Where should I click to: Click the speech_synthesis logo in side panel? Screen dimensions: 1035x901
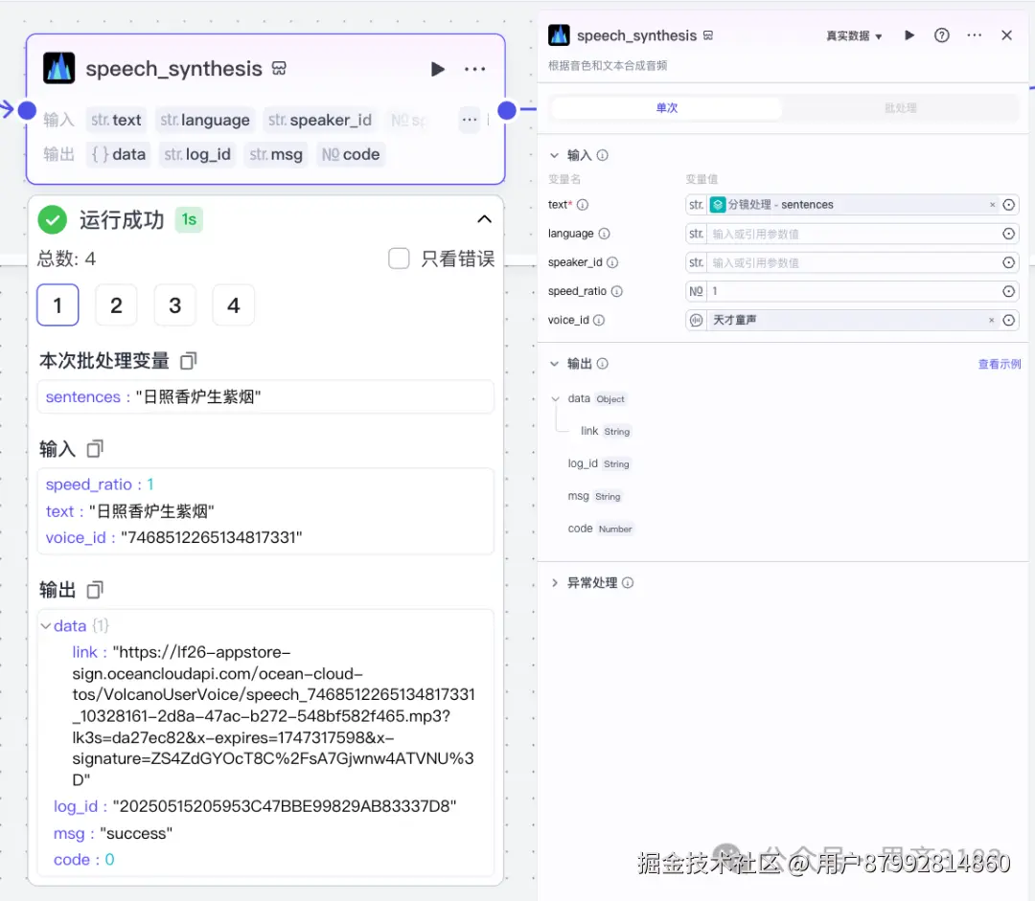pyautogui.click(x=559, y=35)
